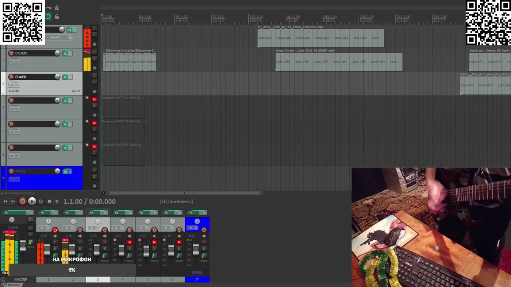
Task: Click go to project end button
Action: (13, 201)
